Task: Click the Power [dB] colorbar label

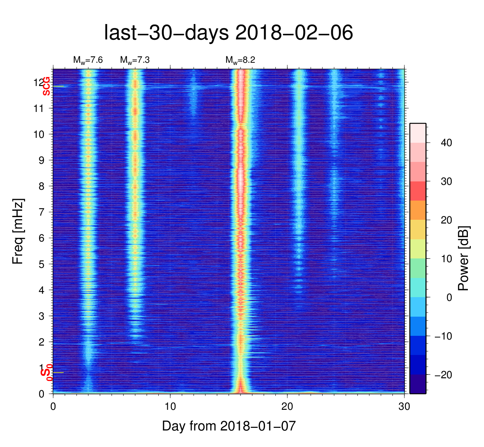Action: coord(464,258)
